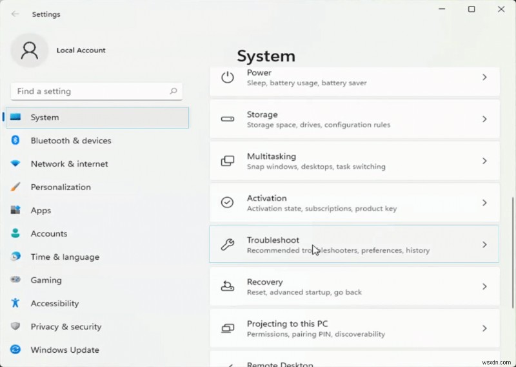Click the vertical scrollbar on the right
516x367 pixels.
512,246
